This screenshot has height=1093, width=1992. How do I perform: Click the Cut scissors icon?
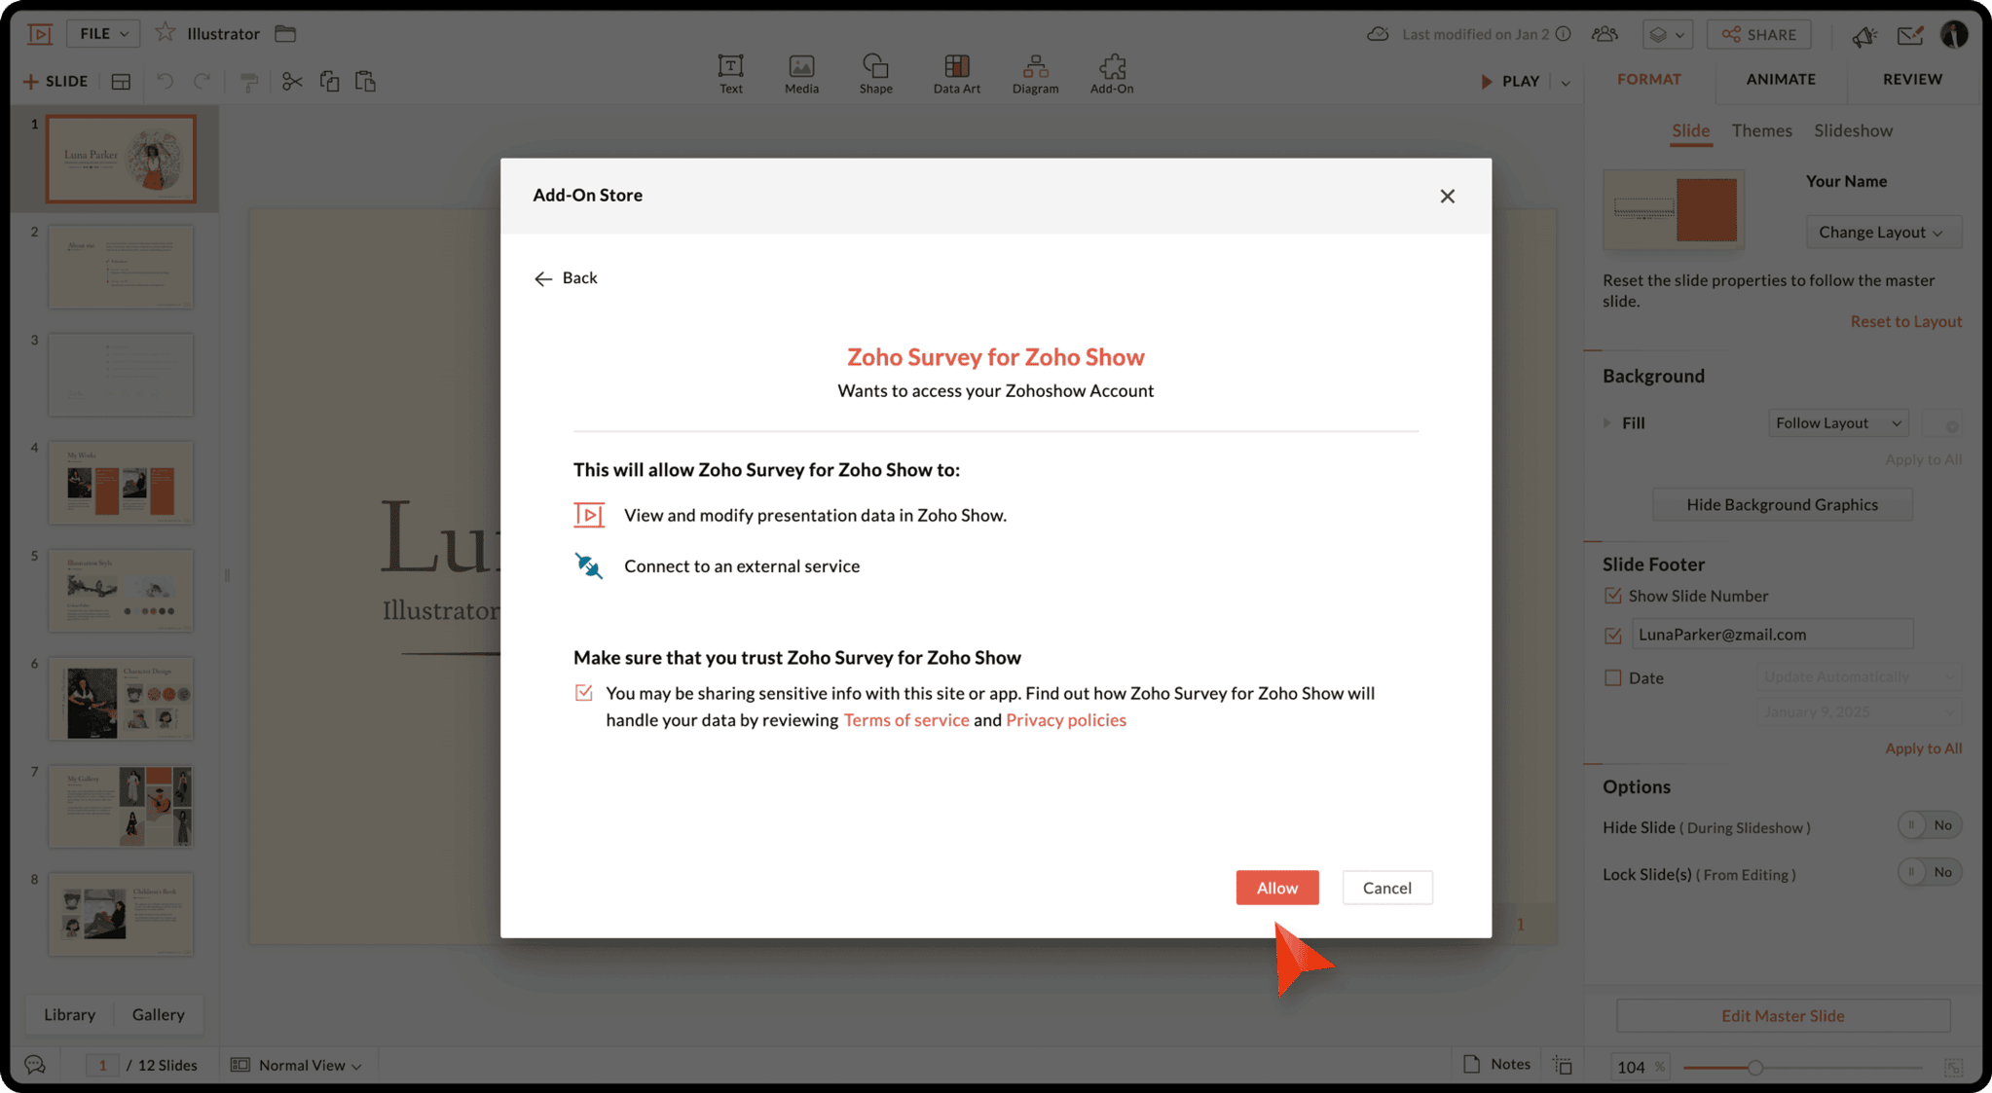pyautogui.click(x=291, y=81)
